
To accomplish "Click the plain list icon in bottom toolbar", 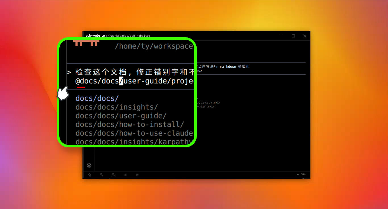I will point(125,175).
